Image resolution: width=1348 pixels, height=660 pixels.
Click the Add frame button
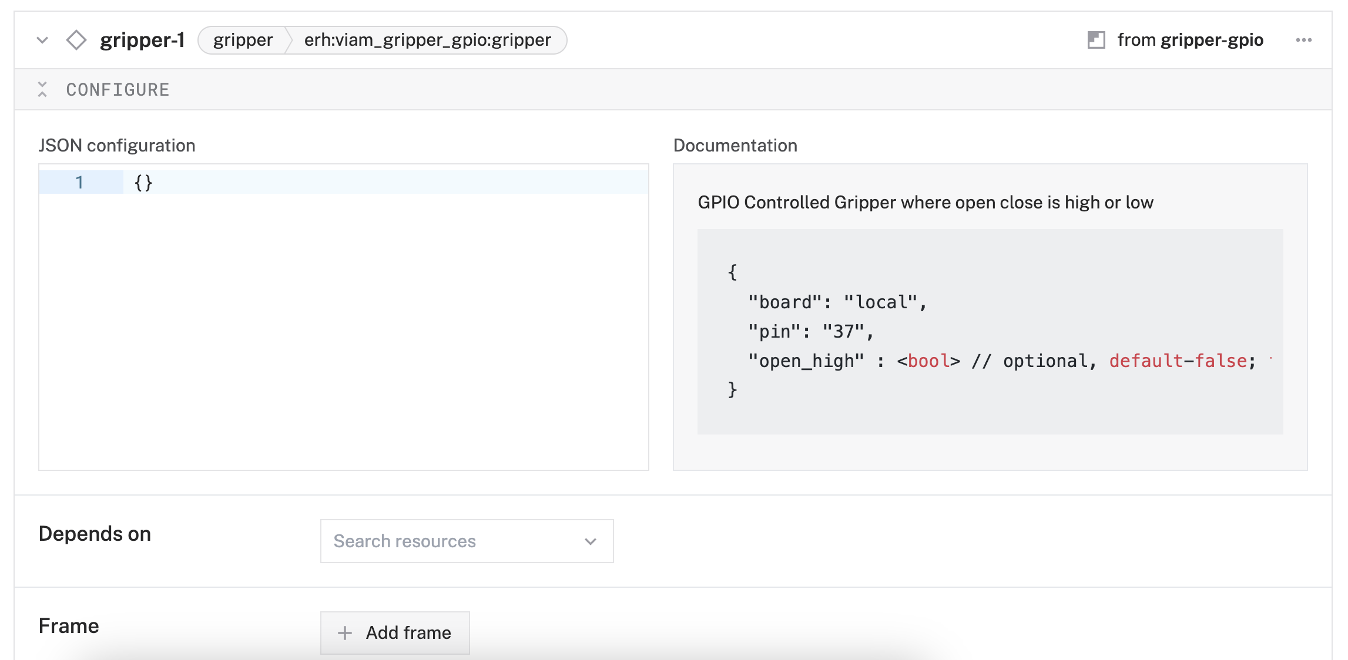coord(395,632)
